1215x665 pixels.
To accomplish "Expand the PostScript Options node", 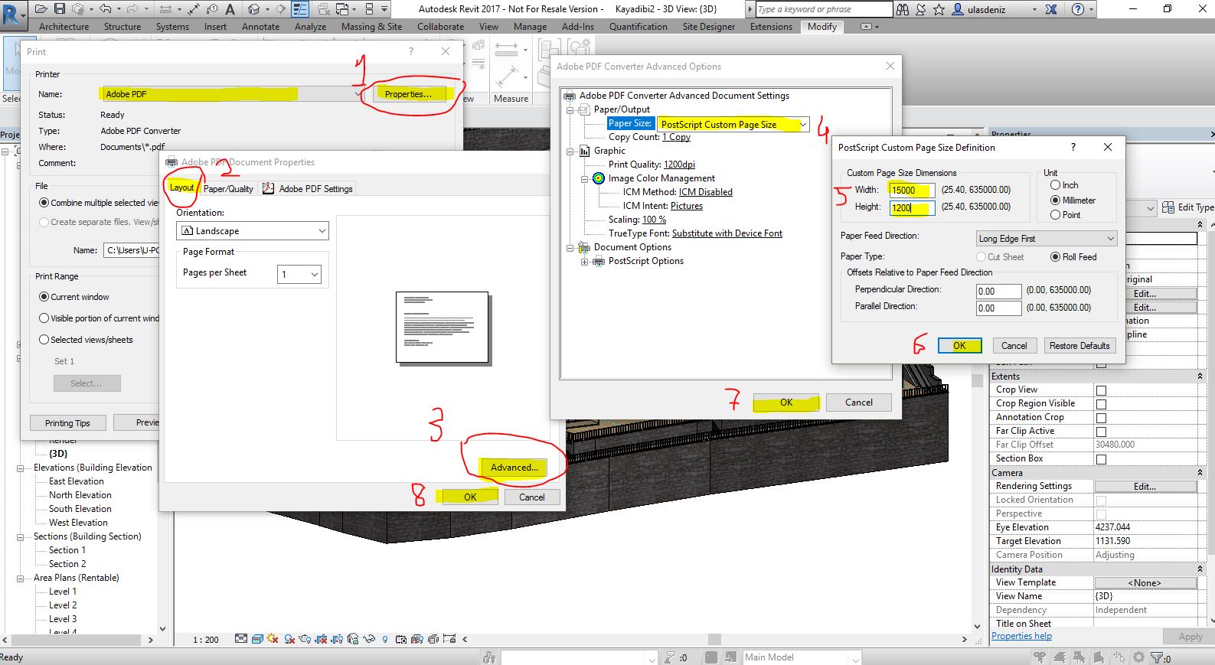I will [x=585, y=262].
